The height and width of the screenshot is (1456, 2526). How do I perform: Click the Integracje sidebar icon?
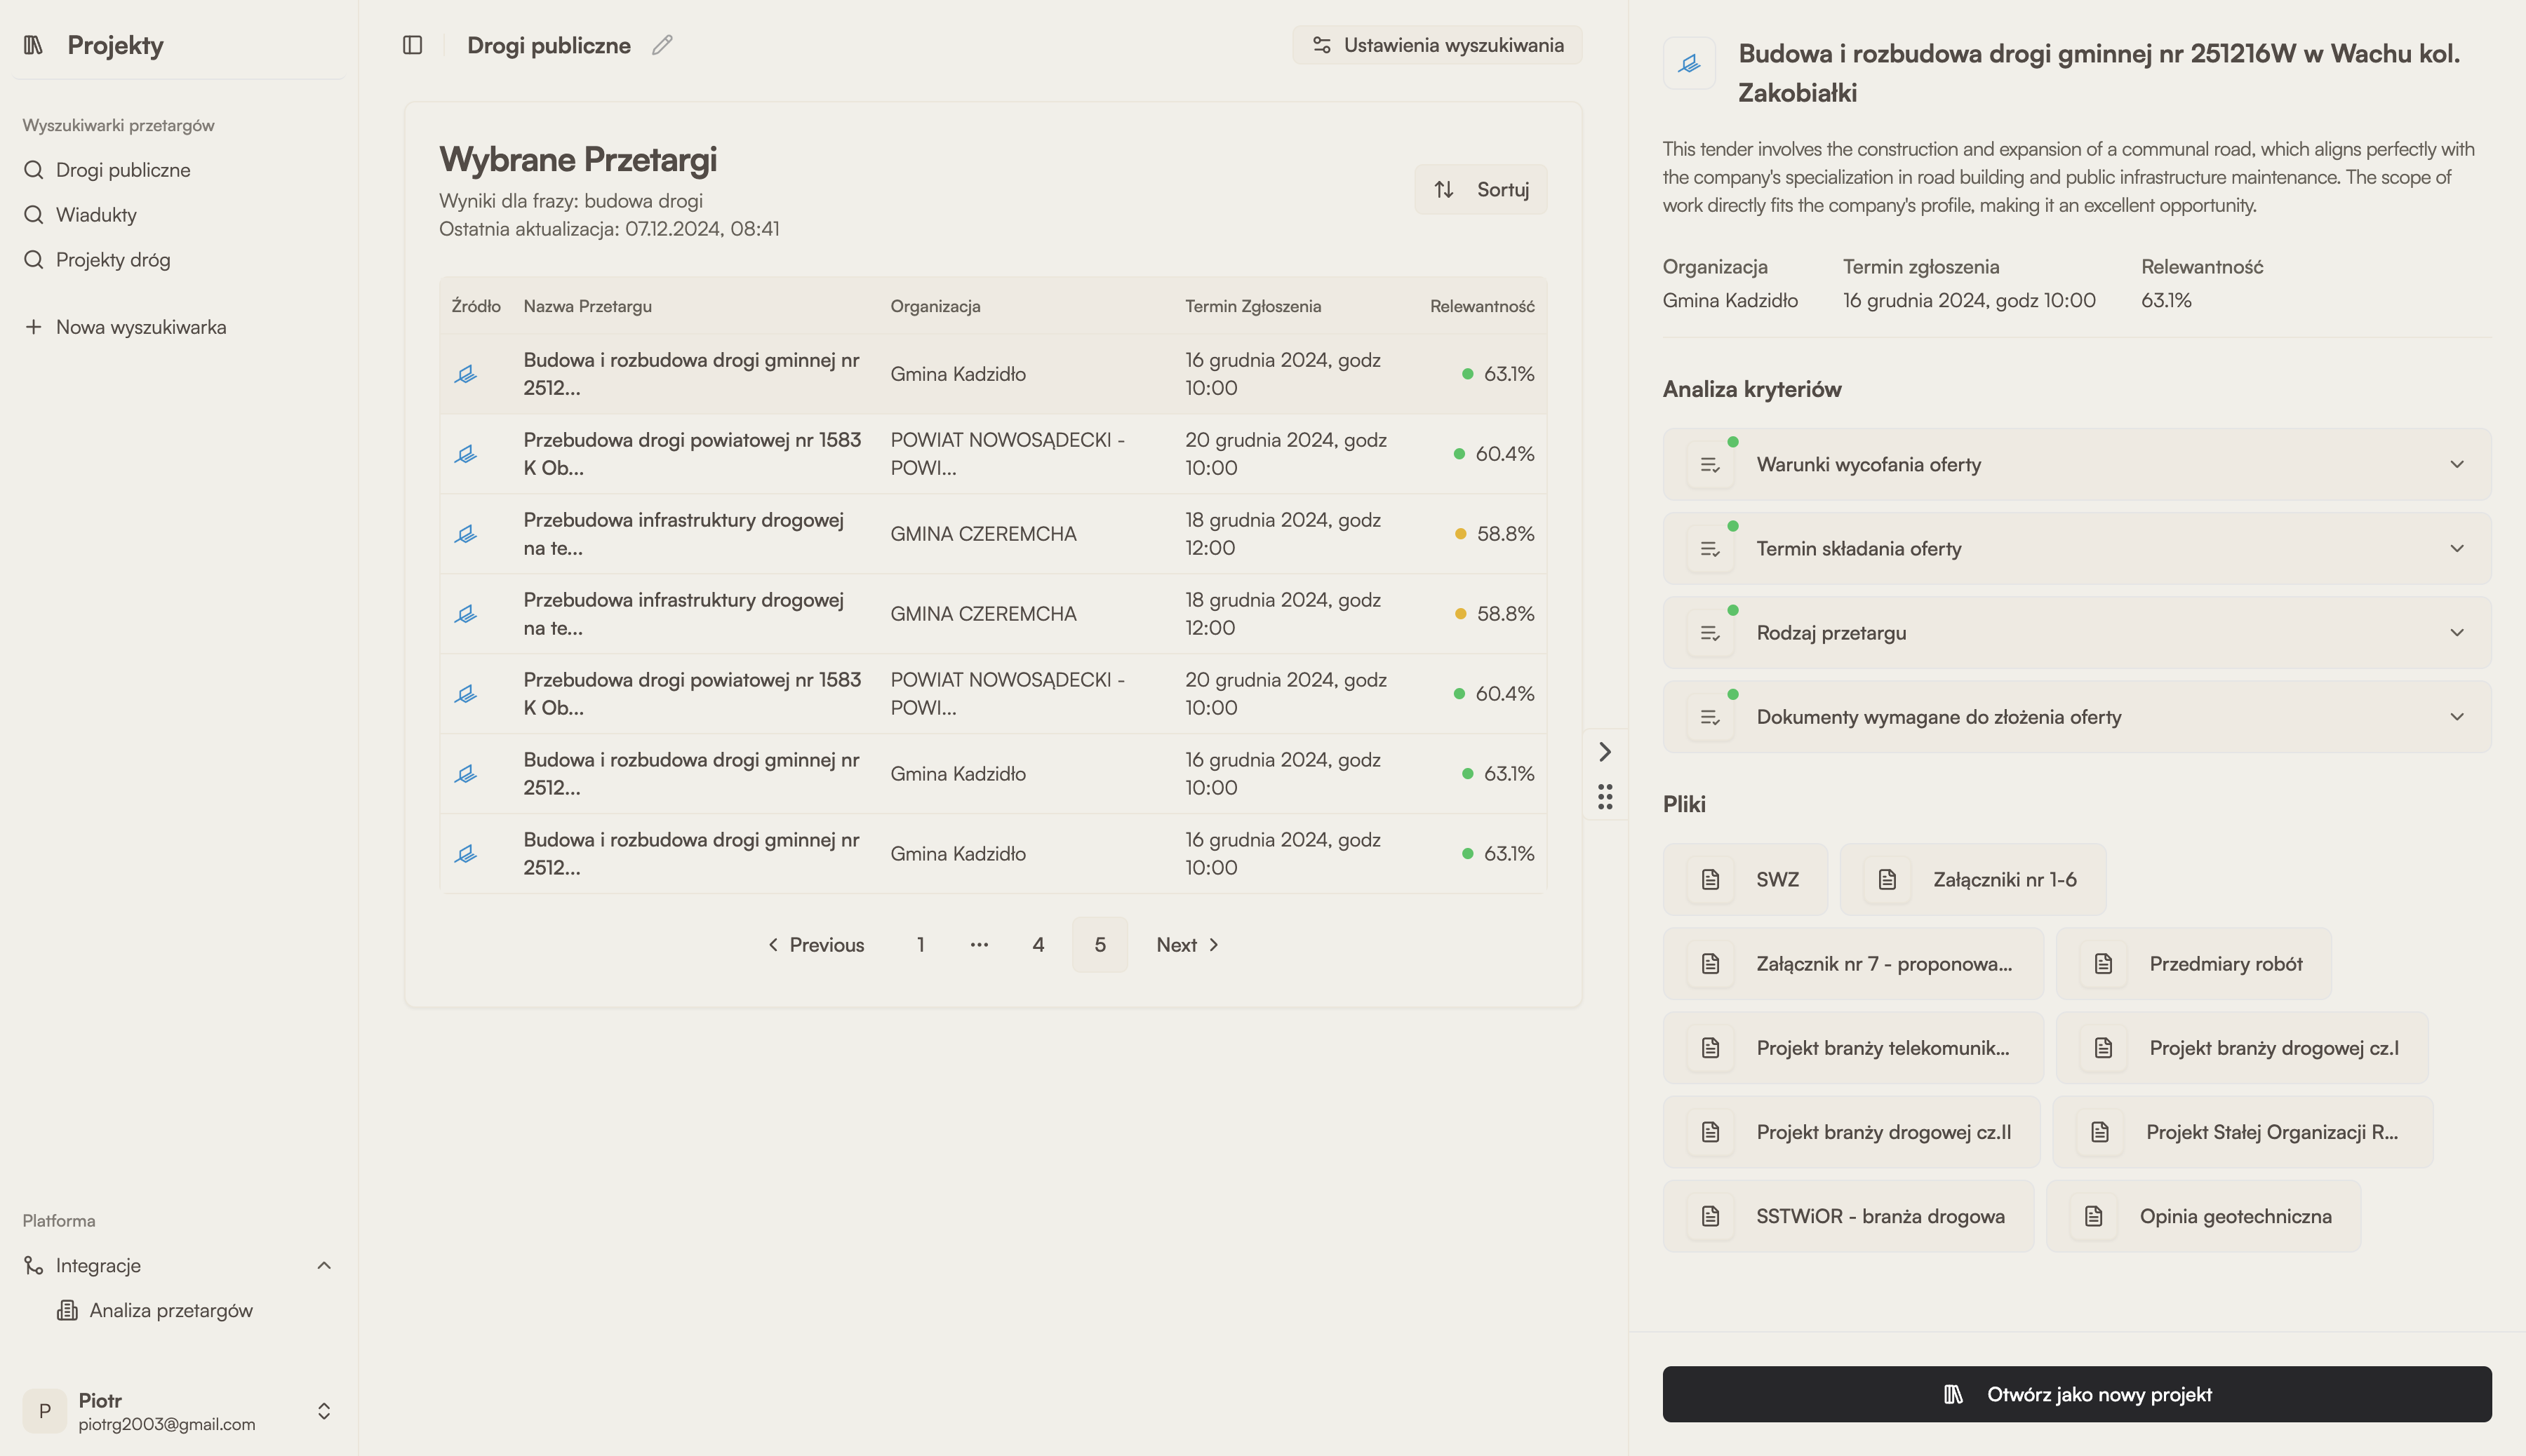[x=33, y=1265]
